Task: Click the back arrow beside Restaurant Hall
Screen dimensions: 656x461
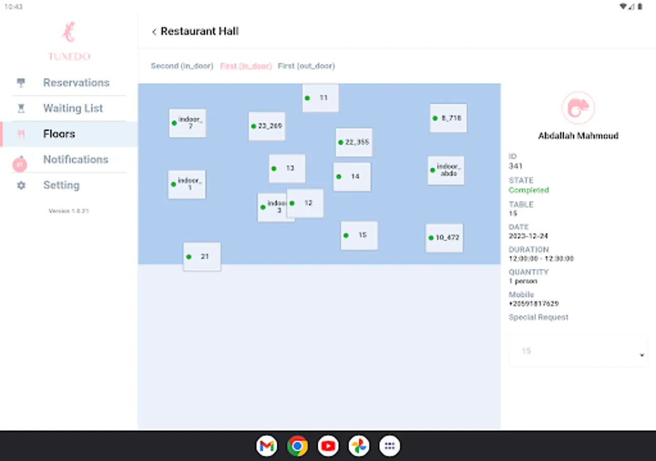Action: tap(154, 31)
